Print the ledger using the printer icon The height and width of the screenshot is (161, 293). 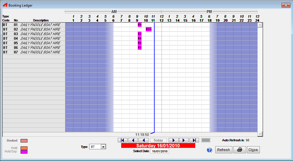[240, 150]
